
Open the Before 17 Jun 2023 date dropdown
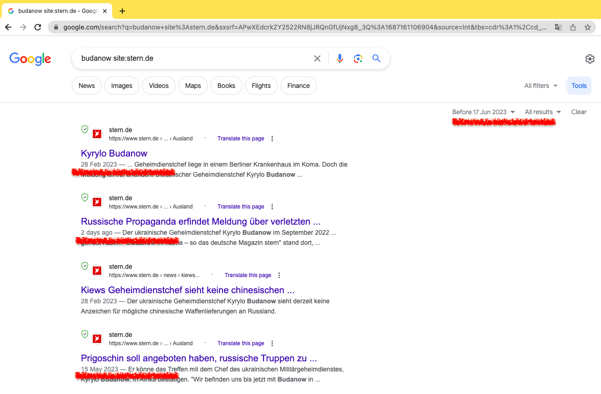483,112
